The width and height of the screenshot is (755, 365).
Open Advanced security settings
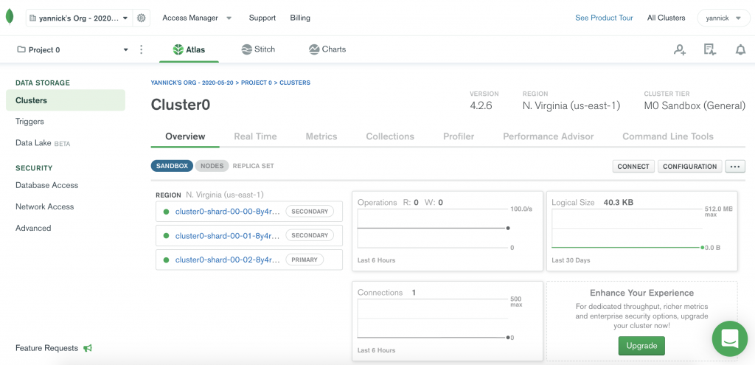(x=33, y=229)
